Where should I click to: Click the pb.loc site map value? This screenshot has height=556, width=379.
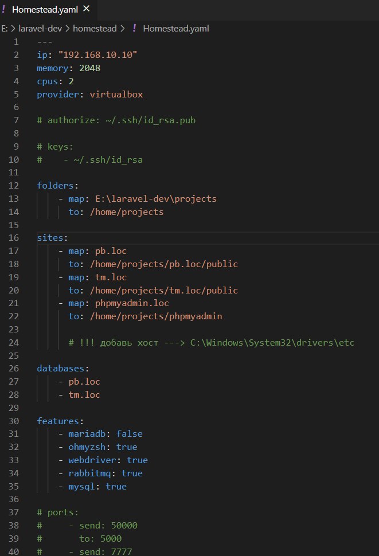click(111, 250)
